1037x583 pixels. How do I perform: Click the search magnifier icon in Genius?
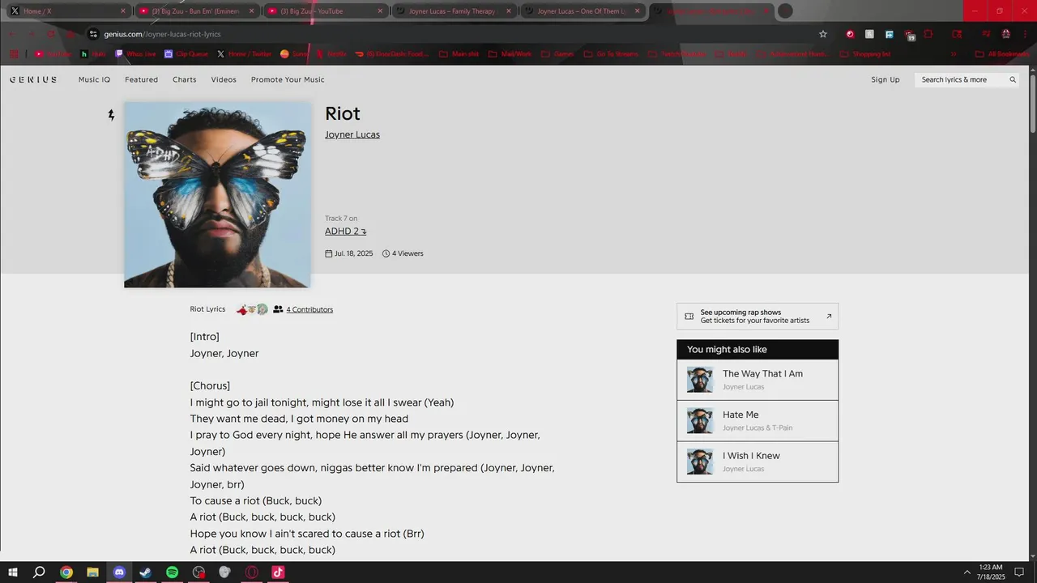point(1013,79)
